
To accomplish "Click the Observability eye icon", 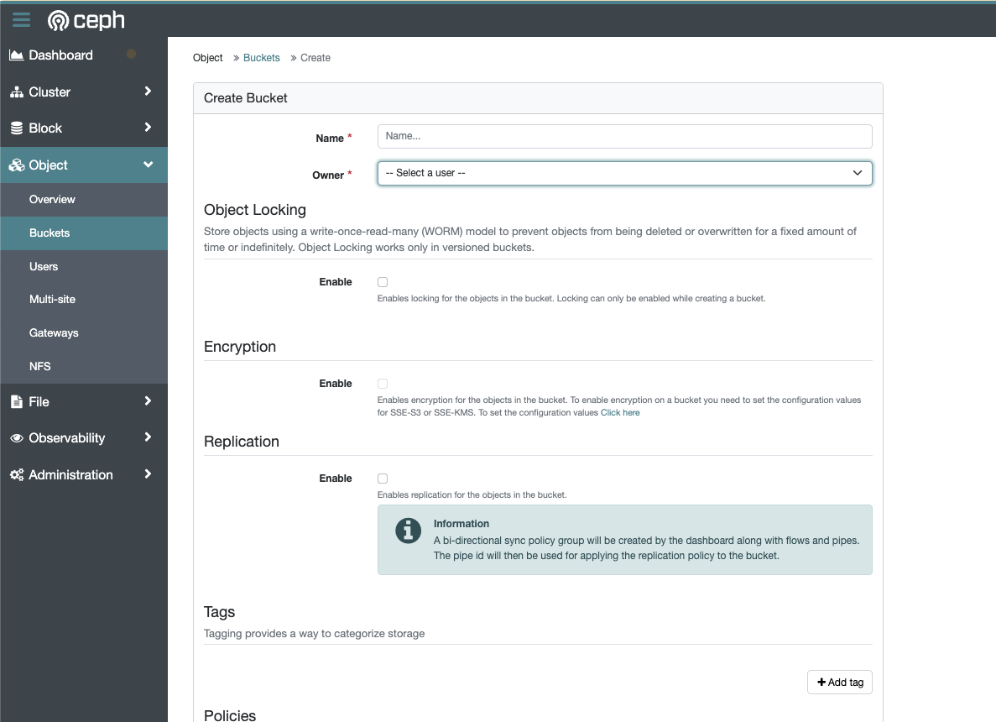I will (x=16, y=438).
